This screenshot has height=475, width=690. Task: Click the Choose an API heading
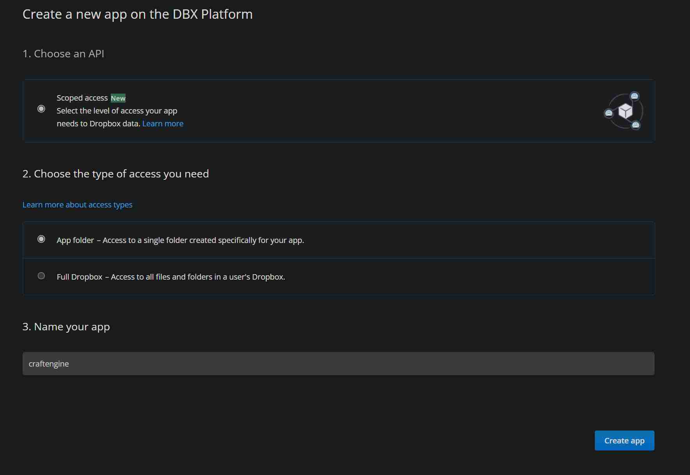[x=63, y=54]
